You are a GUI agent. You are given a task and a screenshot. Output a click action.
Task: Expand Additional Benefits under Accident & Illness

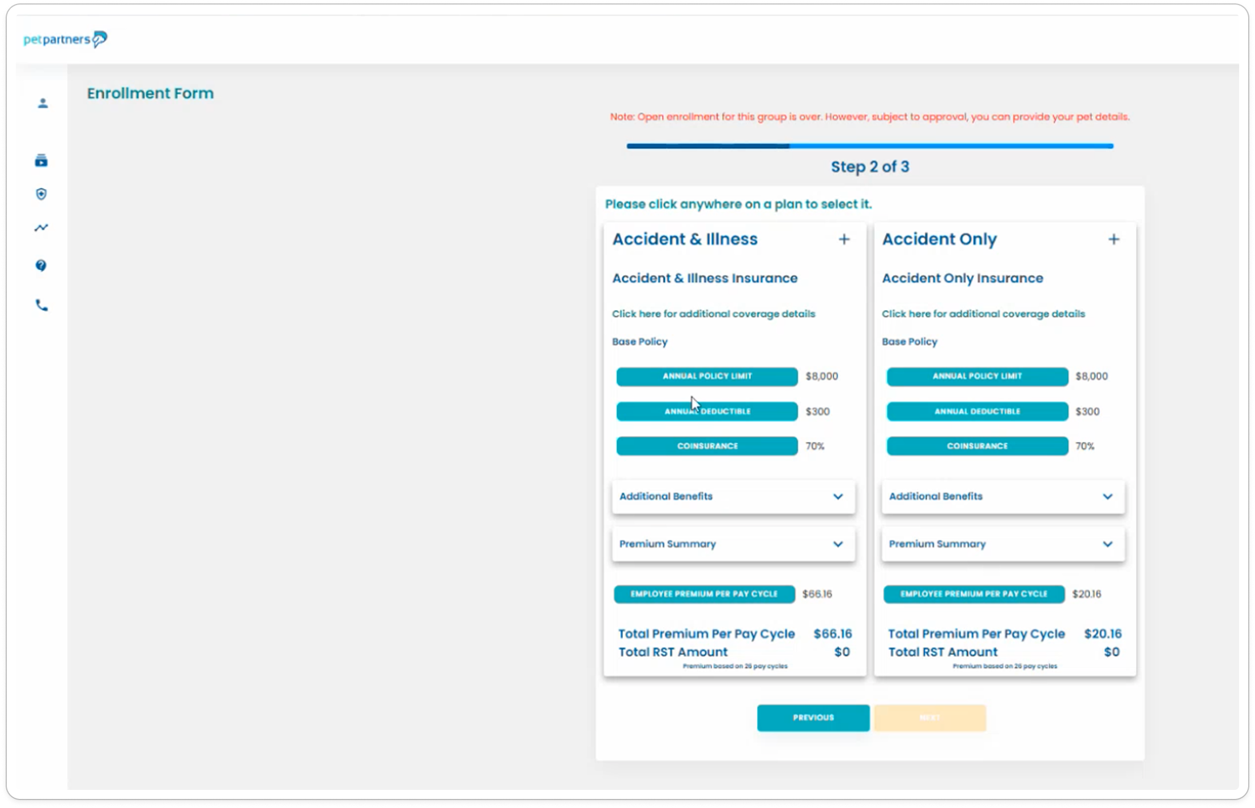point(733,496)
